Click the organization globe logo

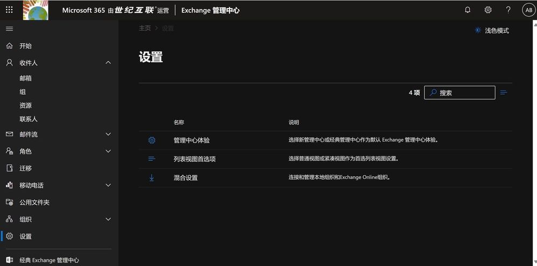36,10
